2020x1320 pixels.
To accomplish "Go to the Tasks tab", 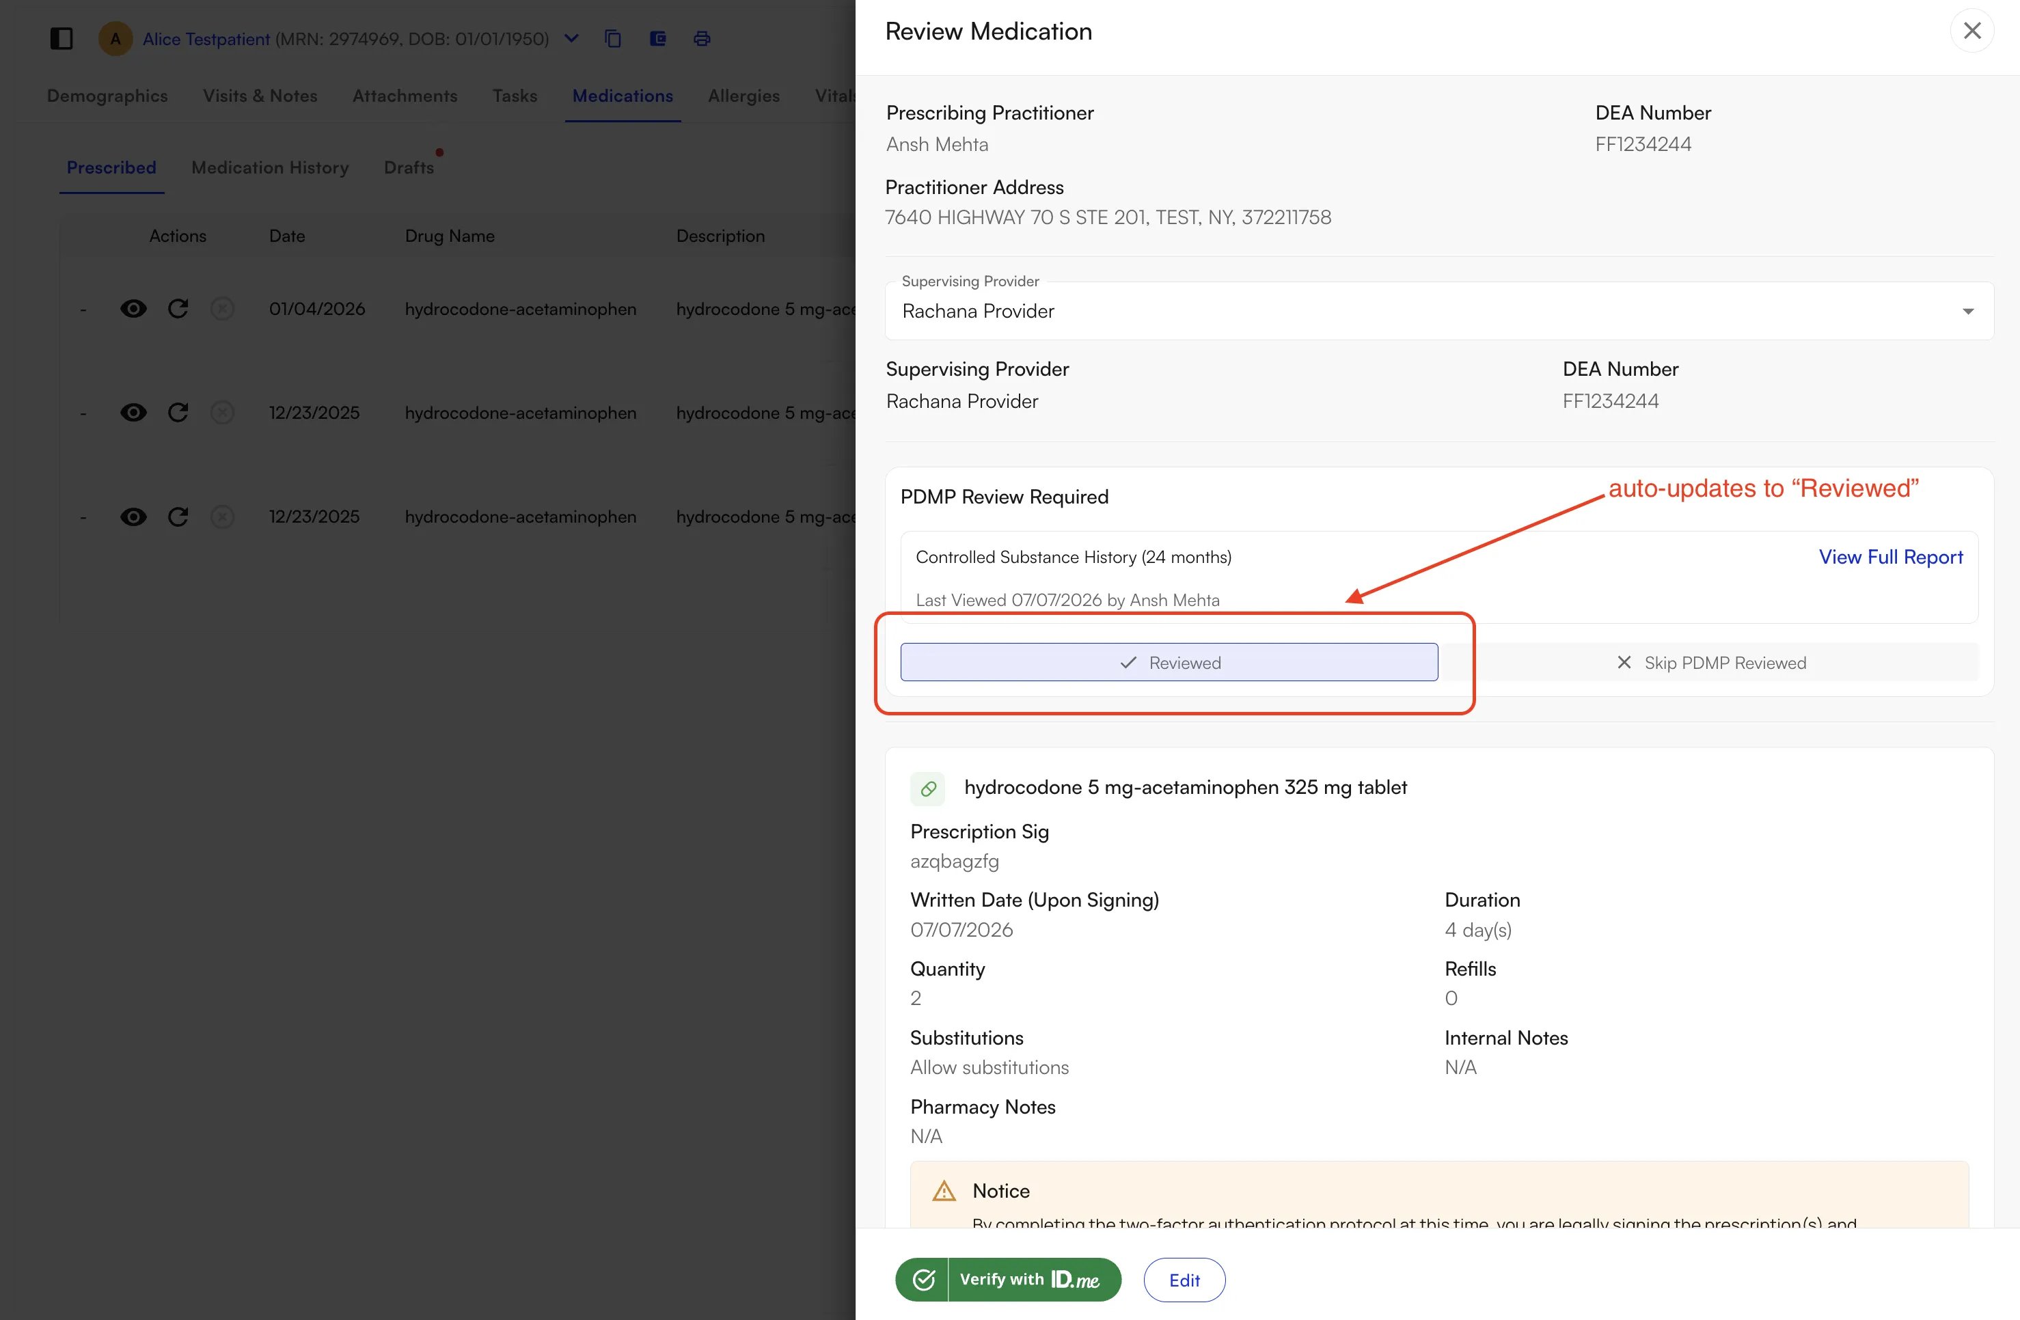I will click(515, 96).
